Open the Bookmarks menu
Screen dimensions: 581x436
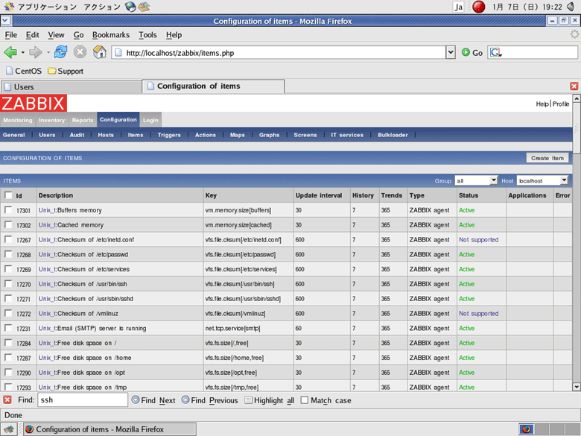coord(110,35)
